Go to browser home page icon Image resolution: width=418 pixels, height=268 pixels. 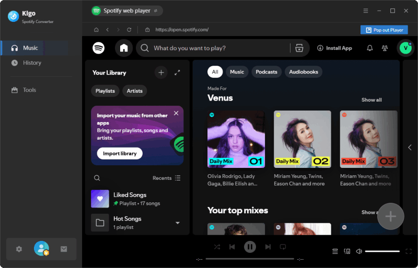coord(96,30)
